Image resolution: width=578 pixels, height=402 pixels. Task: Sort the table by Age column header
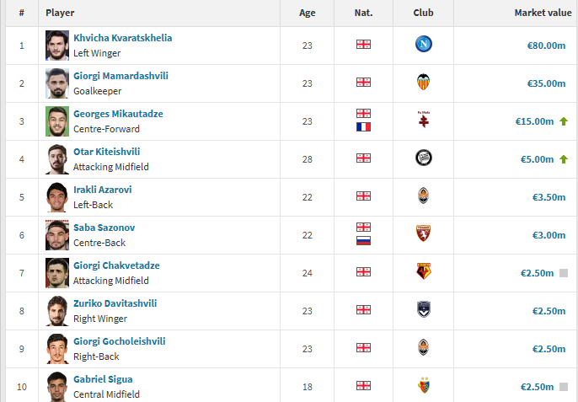coord(308,13)
